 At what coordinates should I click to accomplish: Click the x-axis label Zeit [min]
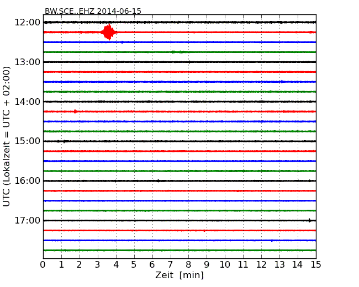coord(179,275)
